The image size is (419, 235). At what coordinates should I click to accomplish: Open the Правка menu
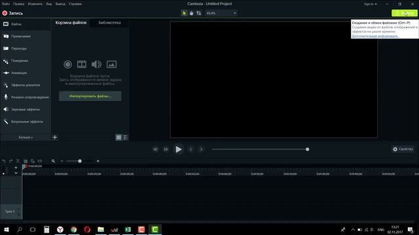click(19, 4)
